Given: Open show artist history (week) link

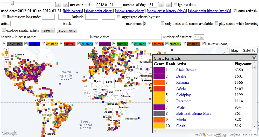Looking at the screenshot, I should coord(209,11).
